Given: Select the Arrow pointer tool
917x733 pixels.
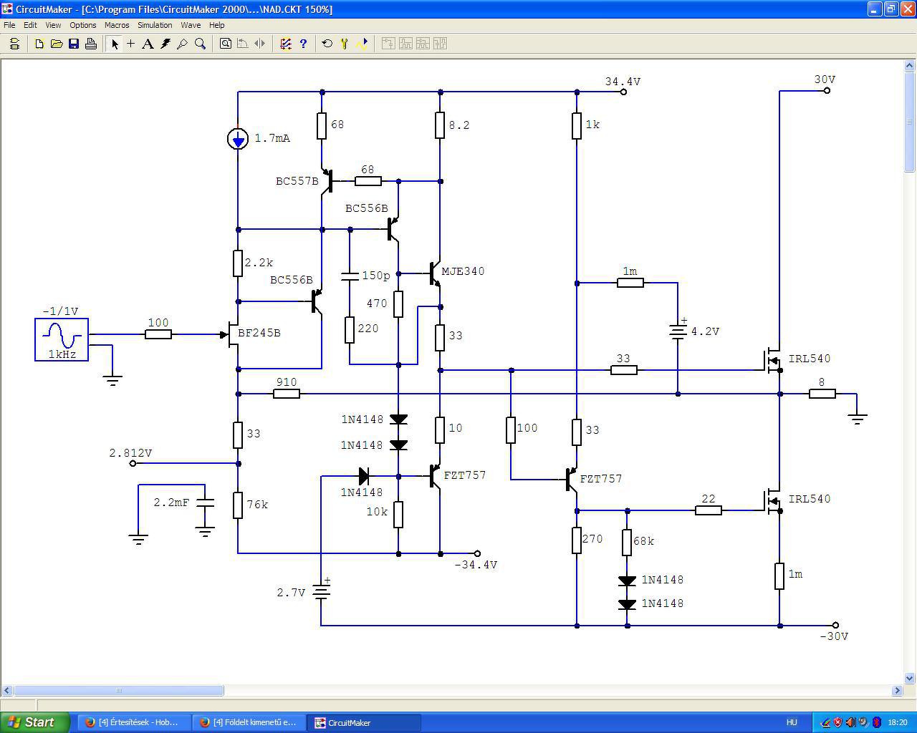Looking at the screenshot, I should tap(114, 44).
